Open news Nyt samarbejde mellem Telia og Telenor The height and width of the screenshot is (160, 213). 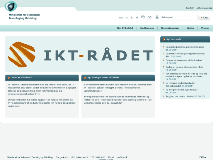[186, 75]
